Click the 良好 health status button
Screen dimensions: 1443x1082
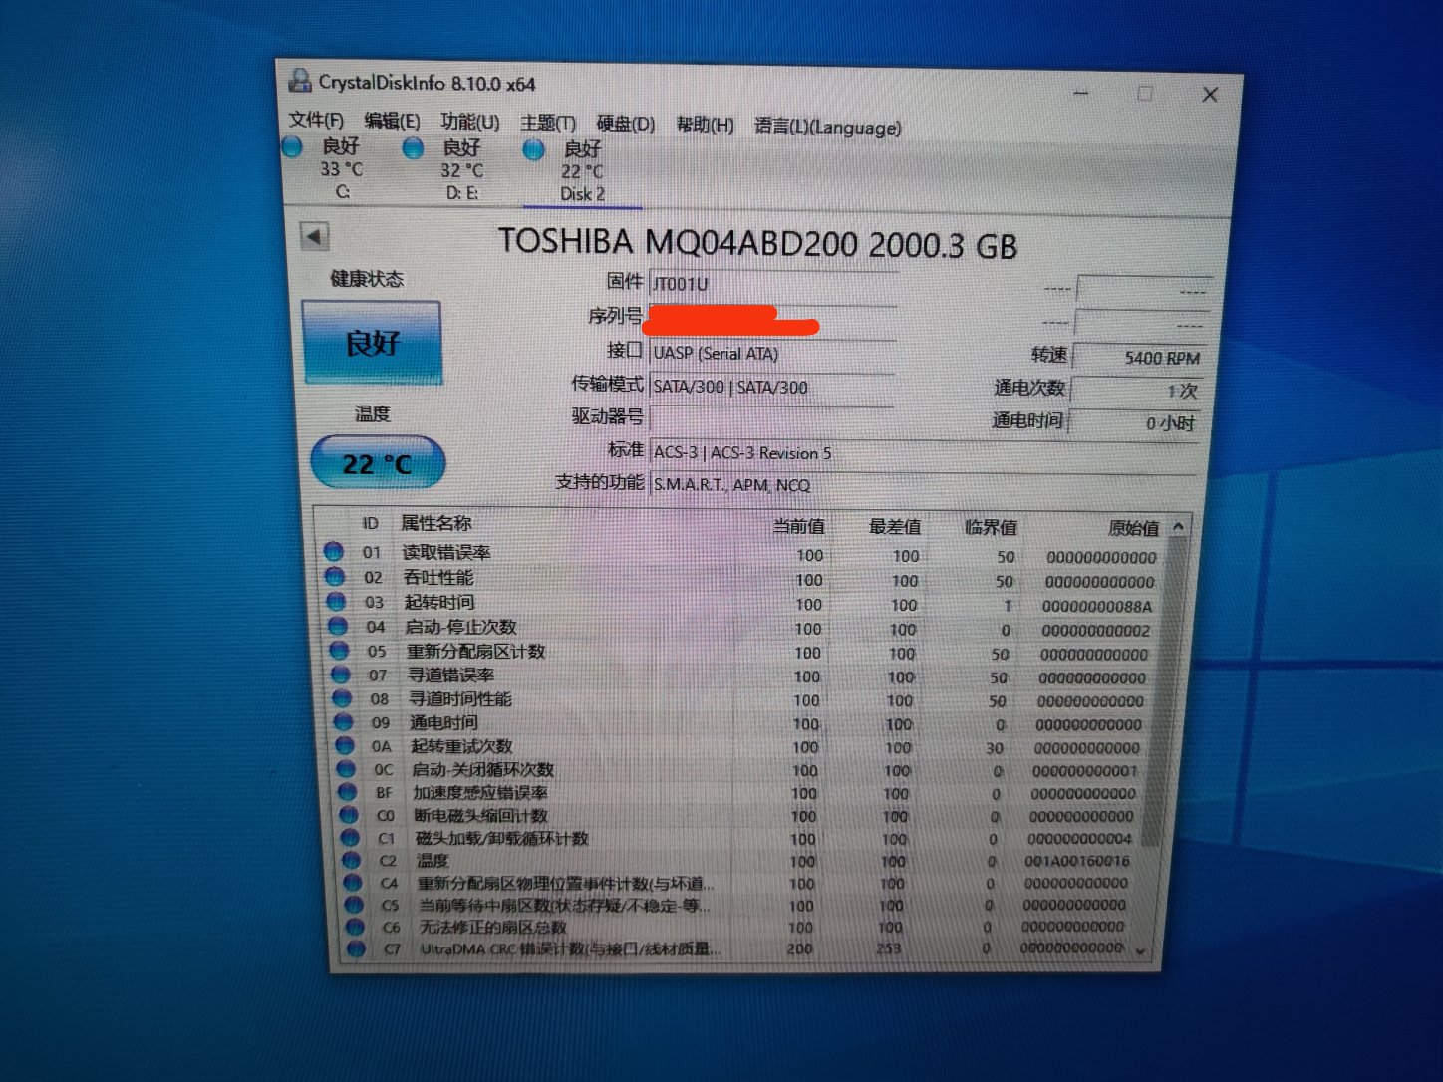372,343
